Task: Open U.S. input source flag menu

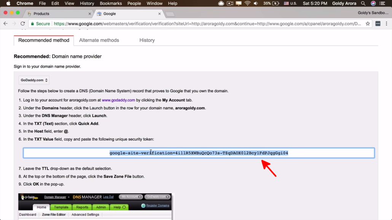Action: pos(290,3)
